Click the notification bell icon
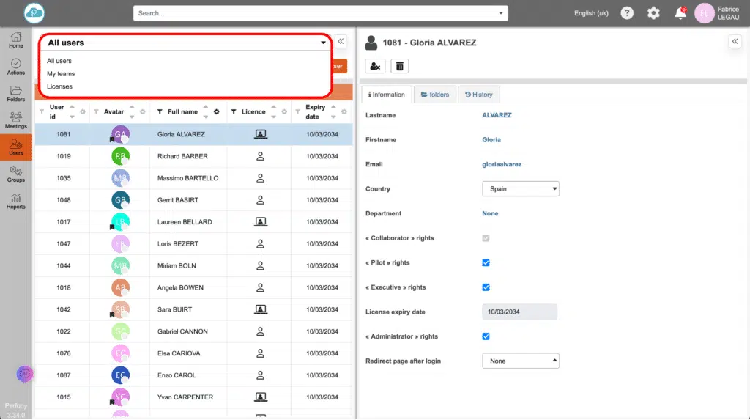This screenshot has height=420, width=750. click(680, 13)
